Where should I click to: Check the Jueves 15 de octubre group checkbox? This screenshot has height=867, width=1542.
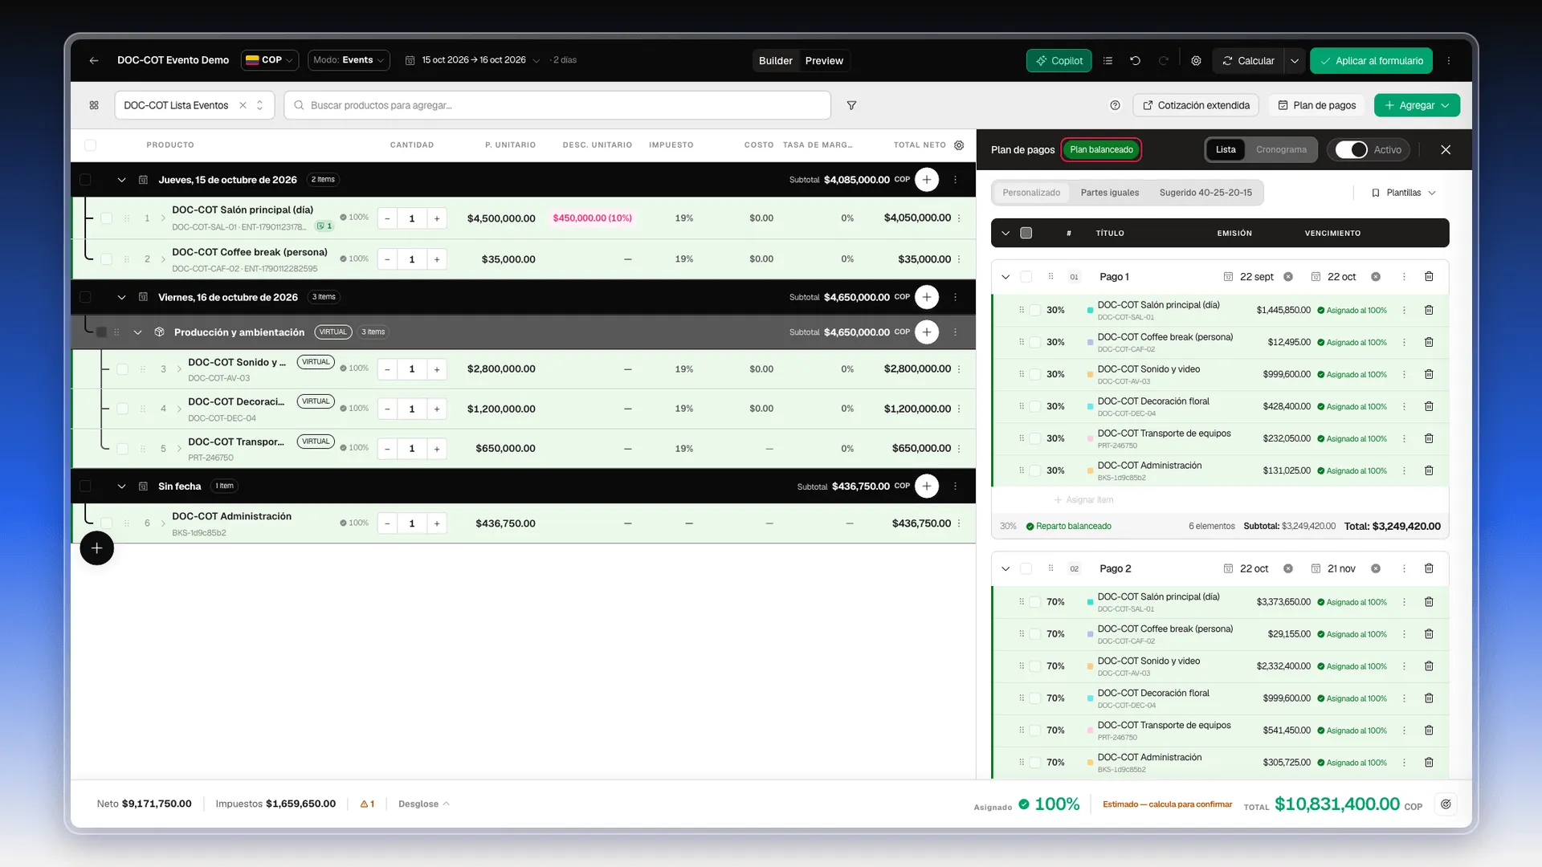(85, 180)
